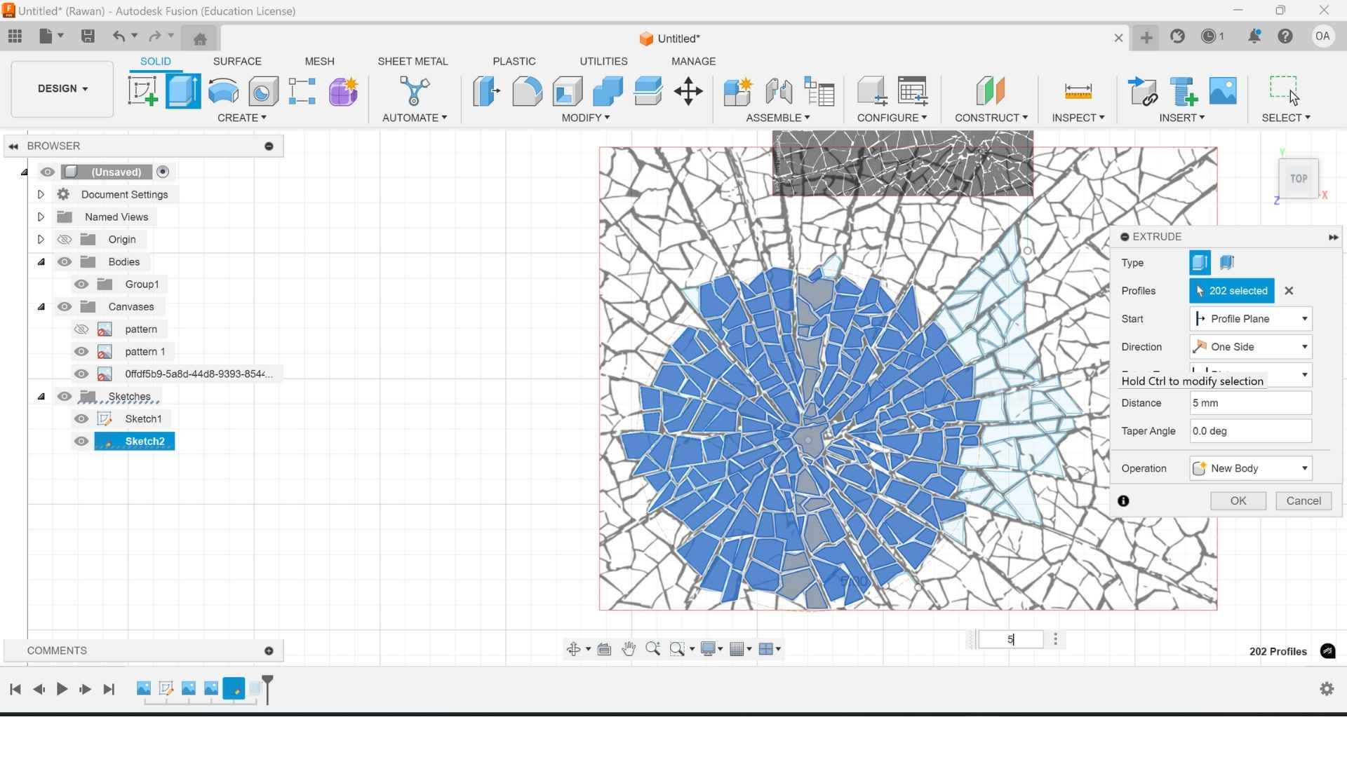
Task: Clear the 202 selected profiles
Action: click(x=1289, y=291)
